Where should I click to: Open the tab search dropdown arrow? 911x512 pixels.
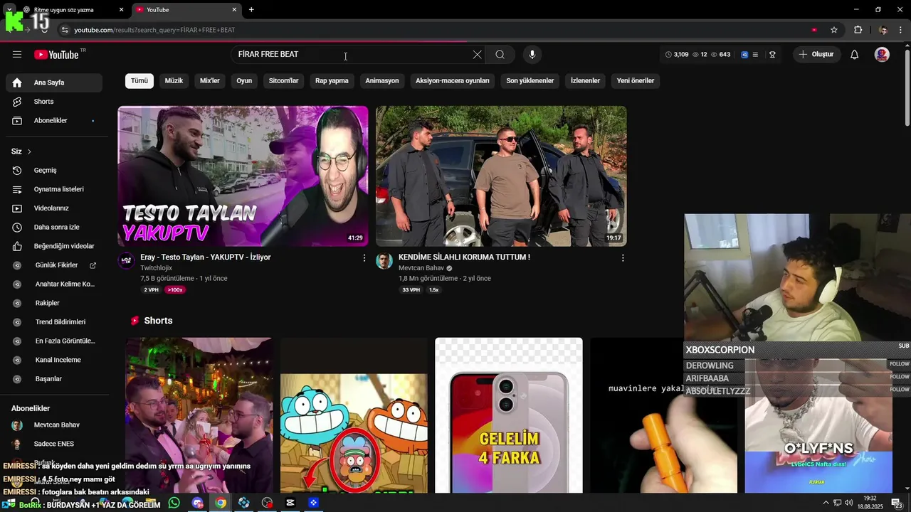click(x=9, y=10)
